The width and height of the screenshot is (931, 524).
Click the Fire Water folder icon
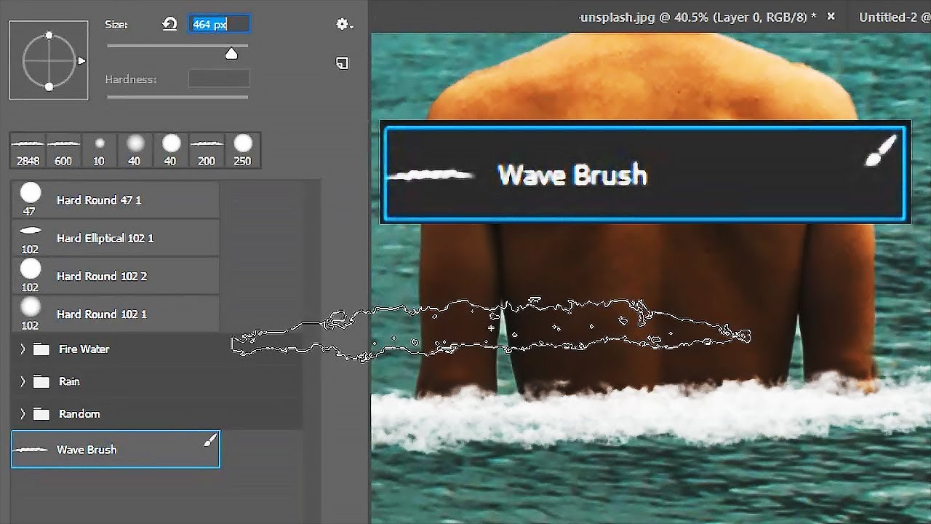tap(41, 349)
